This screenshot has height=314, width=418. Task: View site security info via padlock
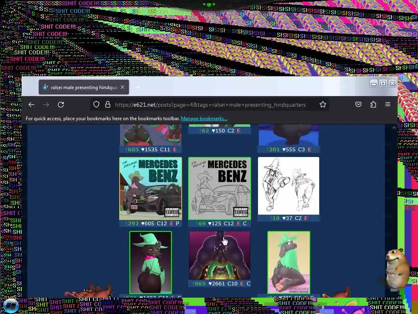(x=108, y=104)
